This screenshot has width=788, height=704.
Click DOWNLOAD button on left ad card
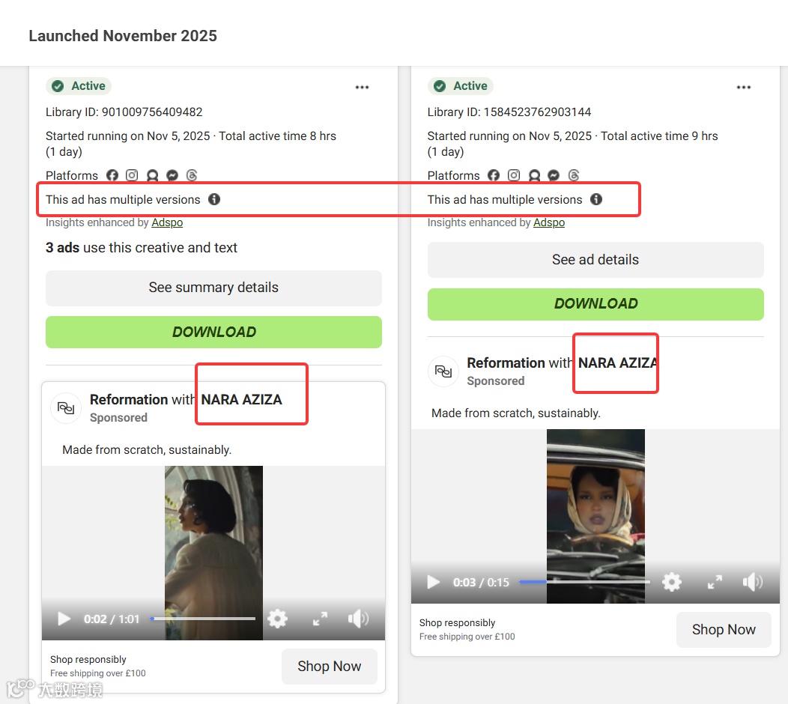[213, 332]
